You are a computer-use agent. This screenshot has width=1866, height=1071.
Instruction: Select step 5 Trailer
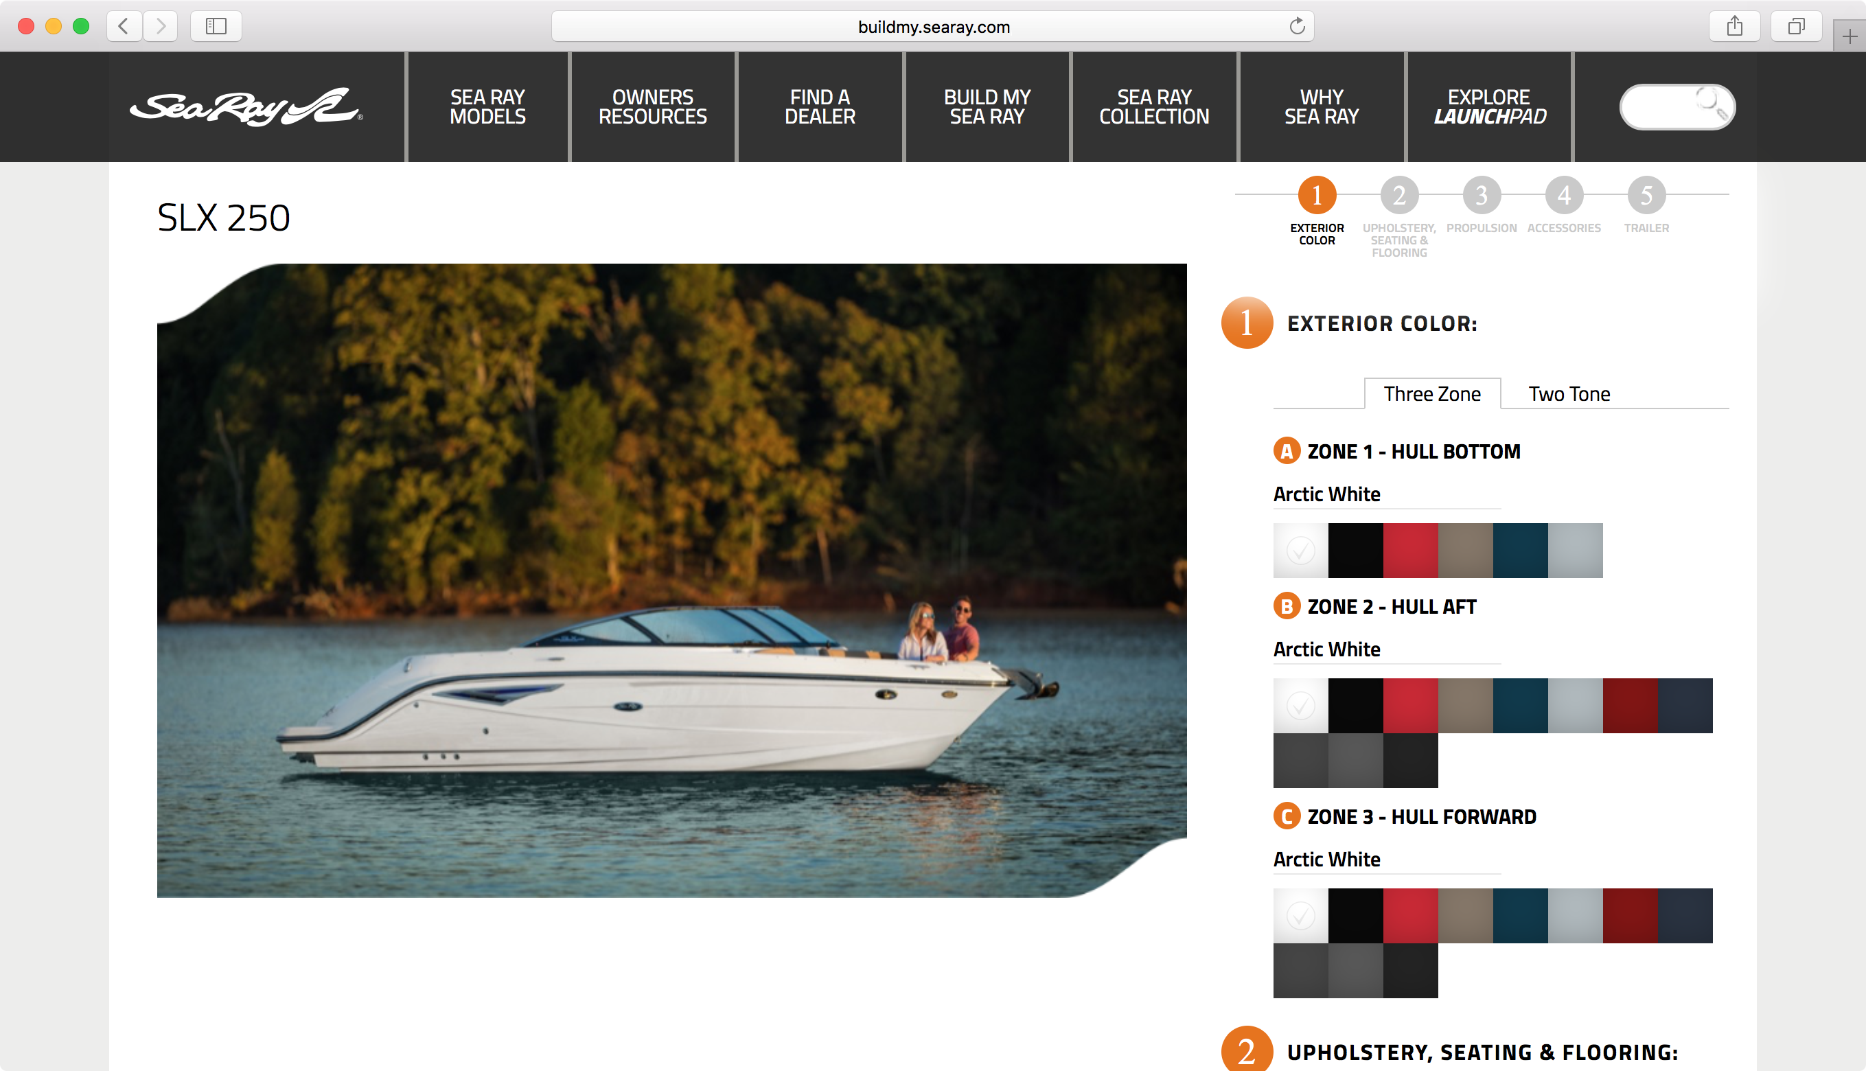[1646, 195]
